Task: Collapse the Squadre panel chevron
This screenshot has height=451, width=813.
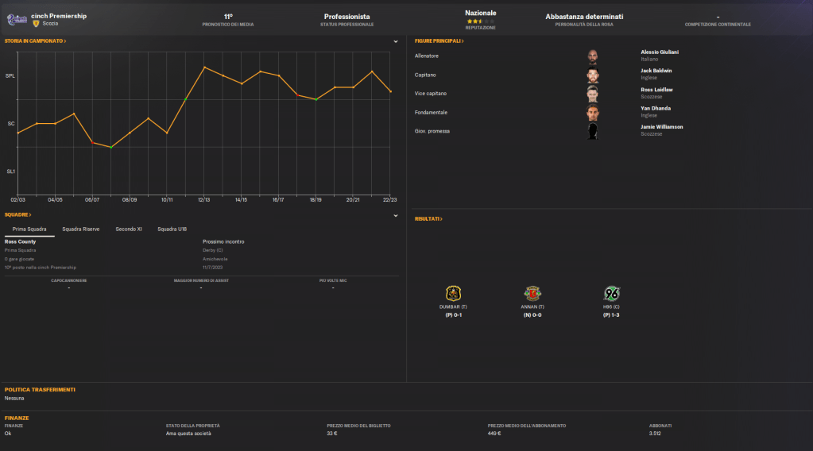Action: pyautogui.click(x=395, y=215)
